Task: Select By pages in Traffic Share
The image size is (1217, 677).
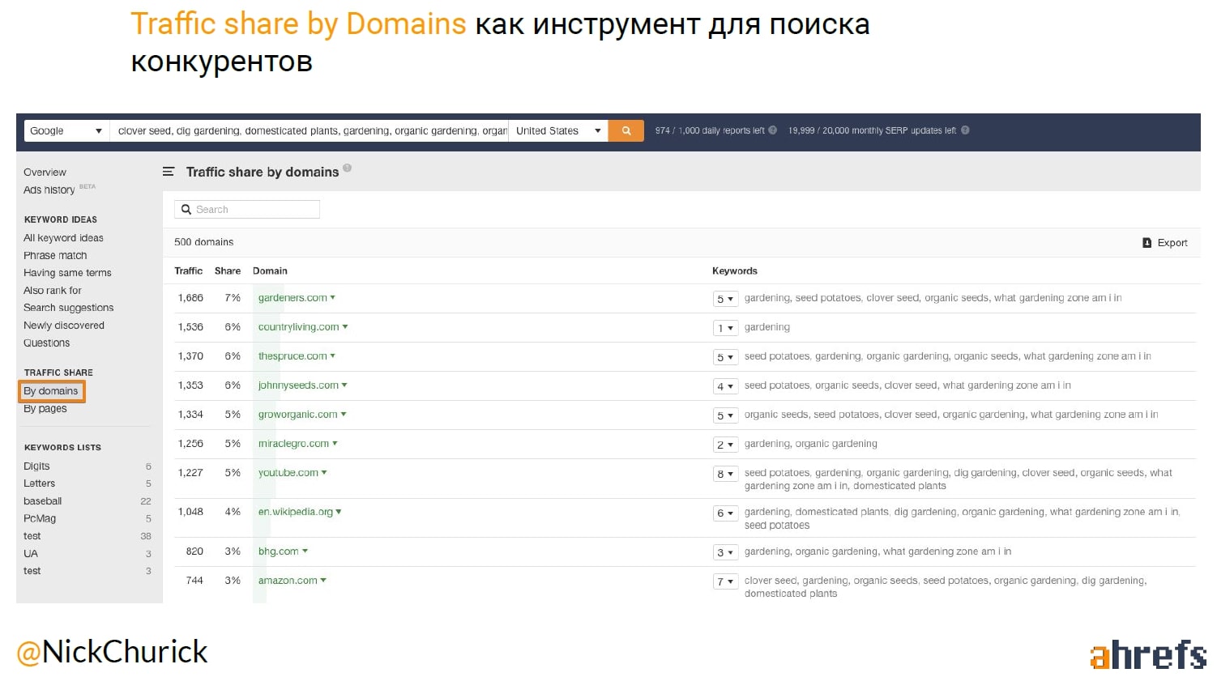Action: 45,409
